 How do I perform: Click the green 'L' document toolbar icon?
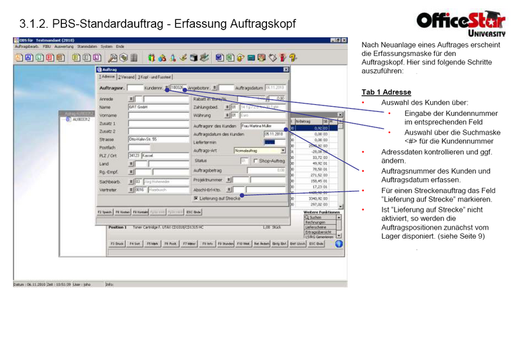click(39, 58)
